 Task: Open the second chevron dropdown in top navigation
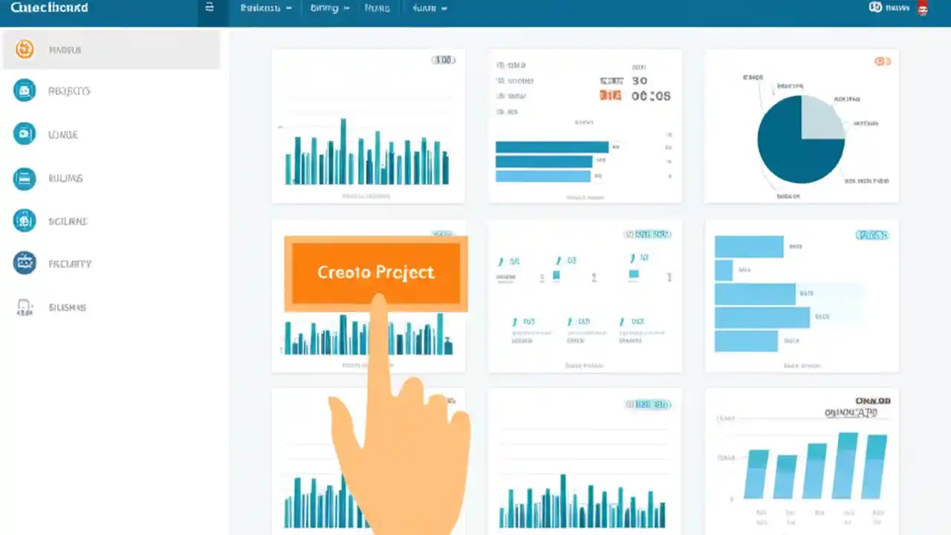point(328,8)
